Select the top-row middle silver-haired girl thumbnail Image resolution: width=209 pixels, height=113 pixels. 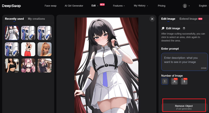28,33
